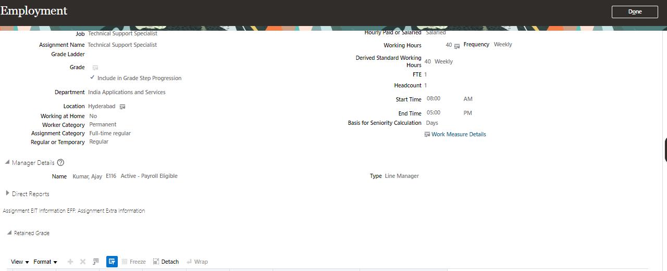The image size is (667, 271).
Task: Click the Full-time regular assignment category value
Action: 110,133
